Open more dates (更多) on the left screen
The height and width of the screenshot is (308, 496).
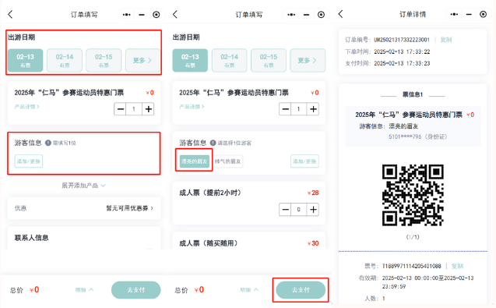pos(142,60)
